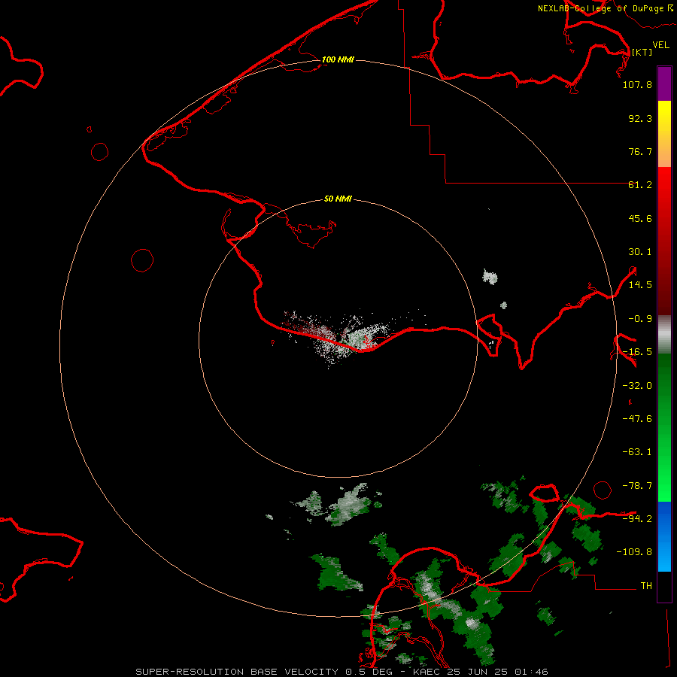Click the purple segment of the color bar
Screen dimensions: 677x677
pyautogui.click(x=664, y=83)
